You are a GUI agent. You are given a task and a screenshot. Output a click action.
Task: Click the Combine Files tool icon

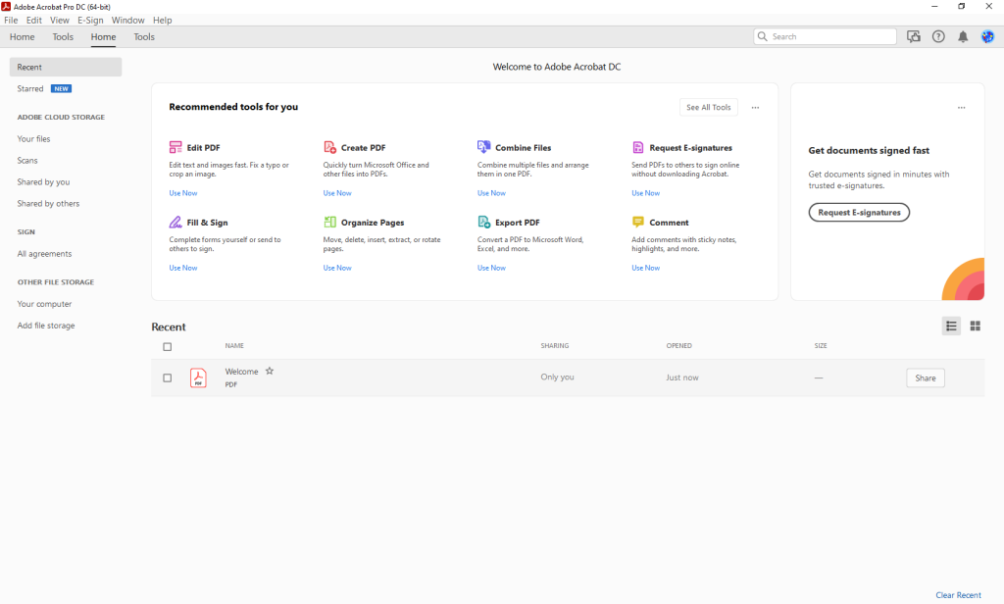pyautogui.click(x=484, y=147)
